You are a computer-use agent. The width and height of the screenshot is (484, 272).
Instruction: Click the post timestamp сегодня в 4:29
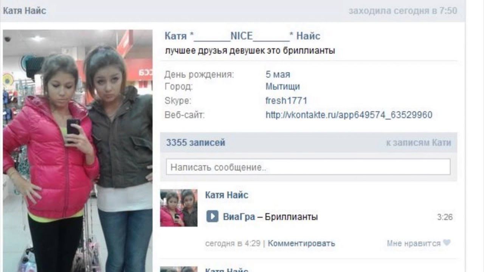point(233,243)
